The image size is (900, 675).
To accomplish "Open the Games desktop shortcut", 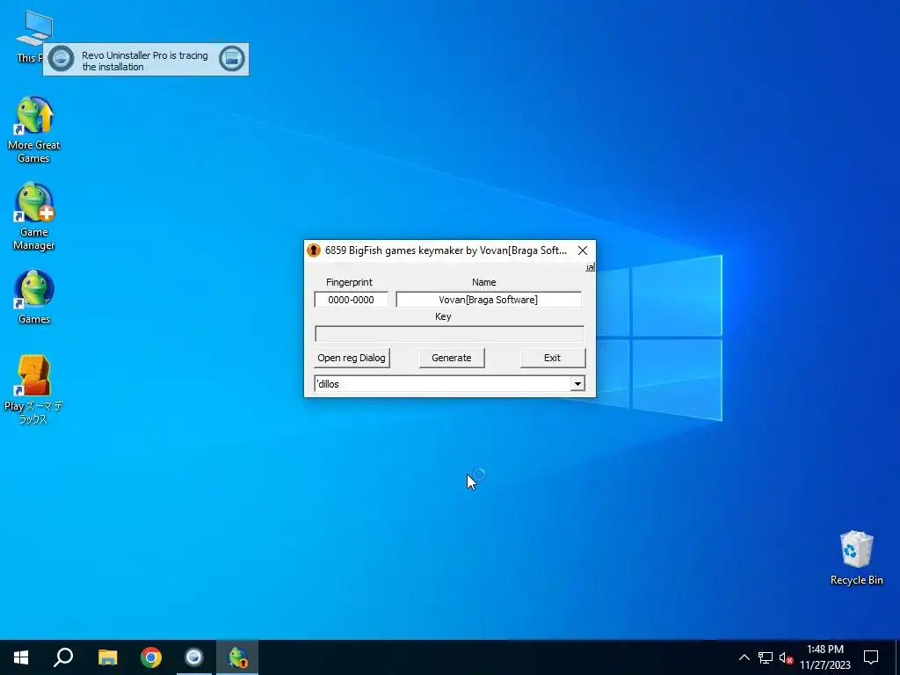I will coord(34,297).
